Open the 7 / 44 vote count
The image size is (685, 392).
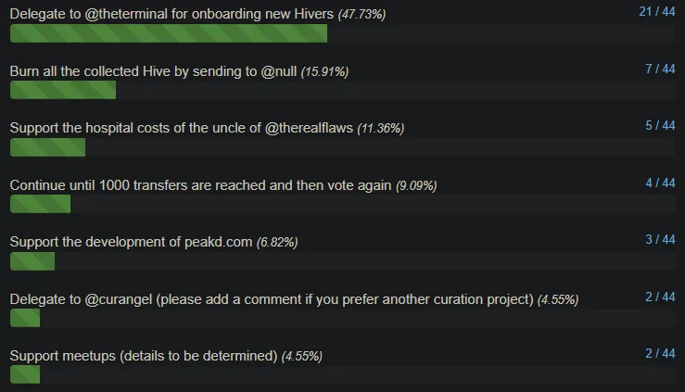pos(660,69)
